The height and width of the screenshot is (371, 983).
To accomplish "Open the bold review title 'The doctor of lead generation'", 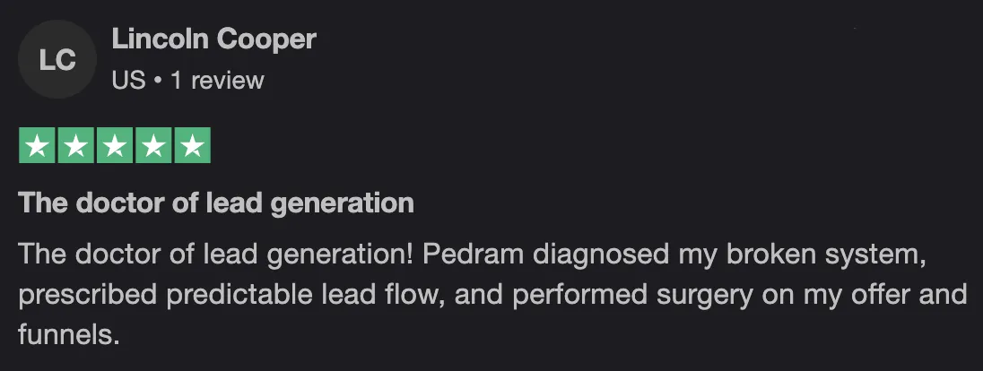I will pyautogui.click(x=216, y=203).
